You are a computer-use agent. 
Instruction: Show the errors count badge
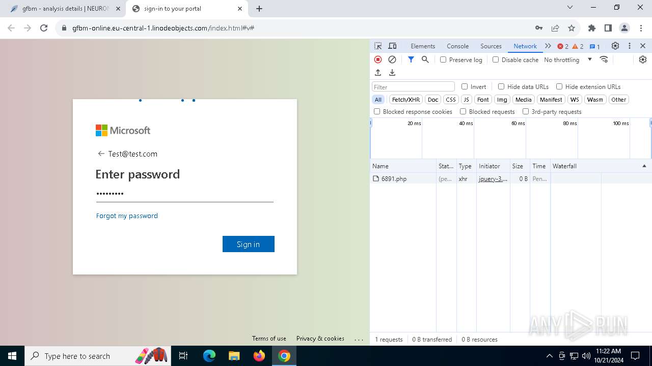point(563,46)
